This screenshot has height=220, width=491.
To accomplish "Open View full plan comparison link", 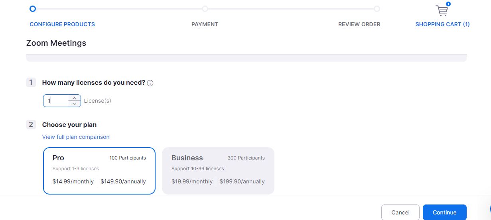I will coord(76,137).
